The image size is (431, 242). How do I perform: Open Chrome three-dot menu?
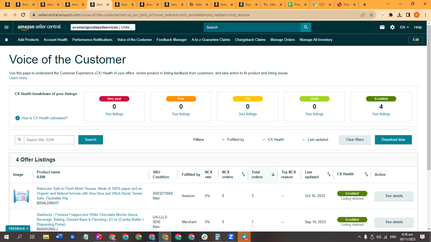pos(425,15)
